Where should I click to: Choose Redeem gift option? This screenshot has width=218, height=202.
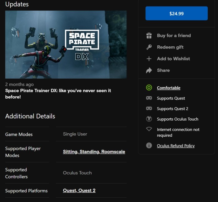click(170, 47)
